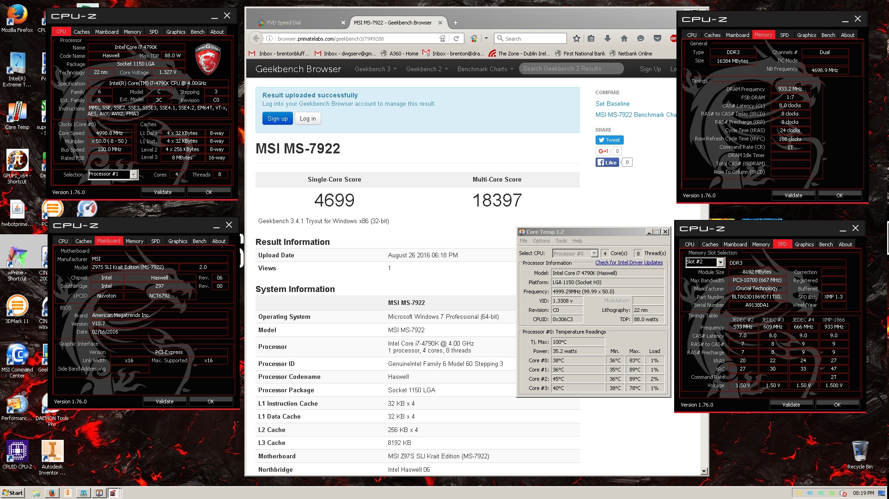Click the Tweet share button
This screenshot has width=889, height=499.
click(x=609, y=140)
